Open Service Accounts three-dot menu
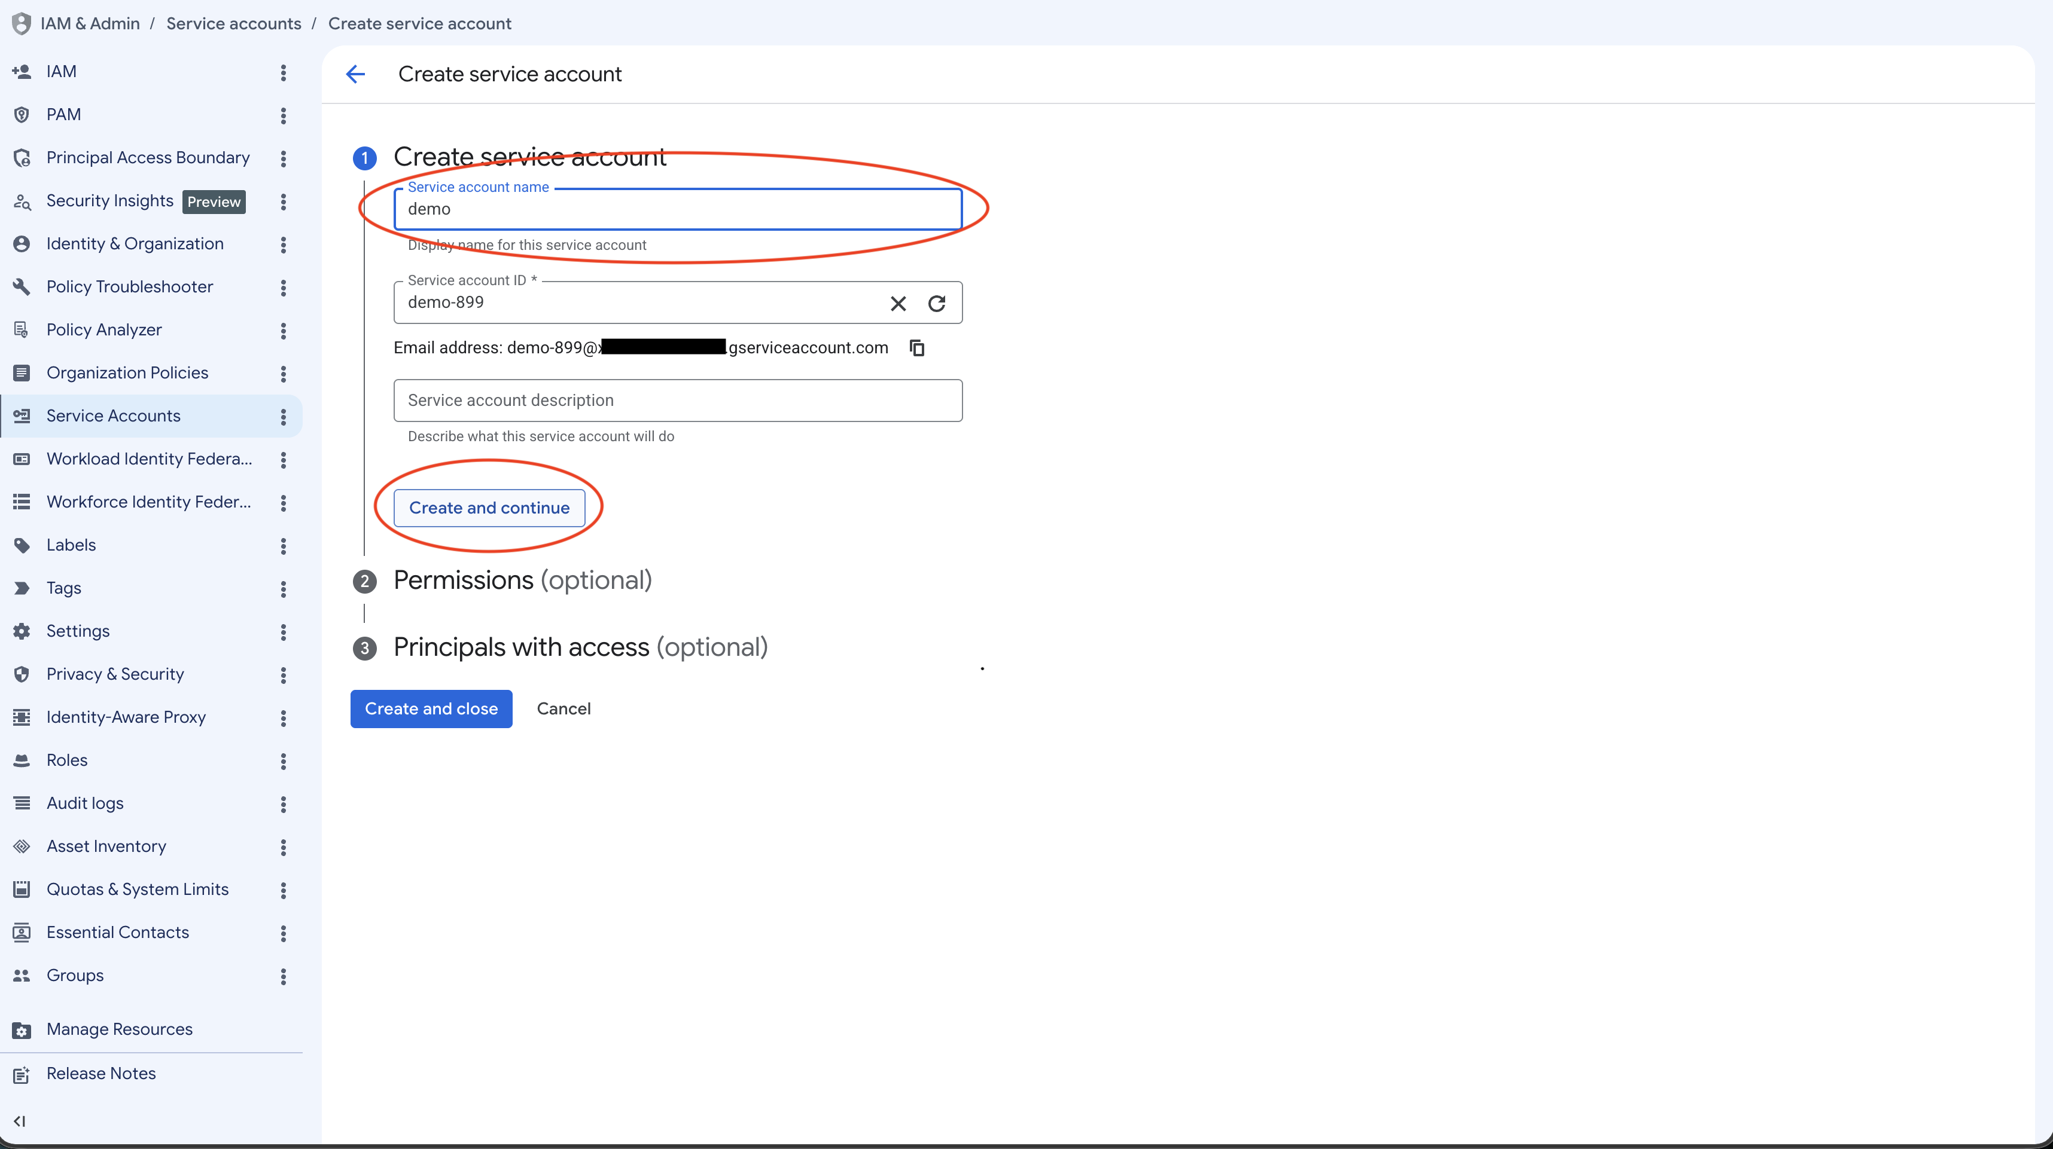Image resolution: width=2053 pixels, height=1149 pixels. coord(283,417)
